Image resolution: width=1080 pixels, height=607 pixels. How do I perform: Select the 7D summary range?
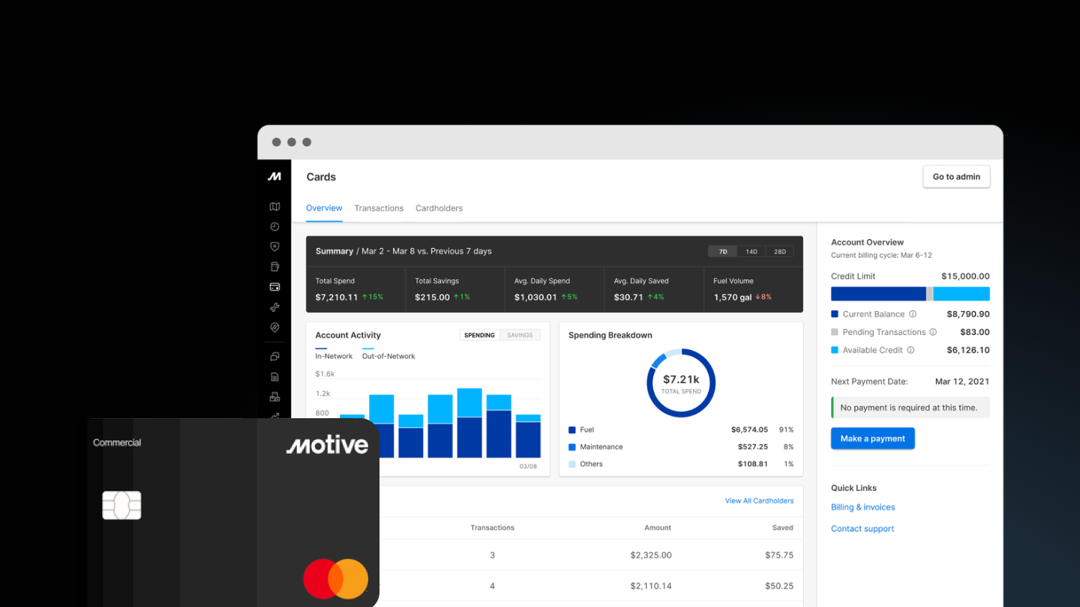723,252
